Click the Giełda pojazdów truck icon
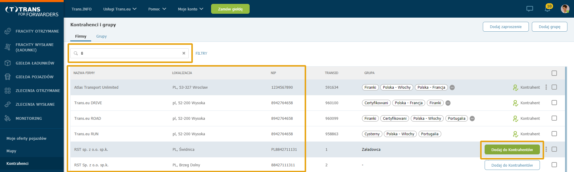Image resolution: width=574 pixels, height=172 pixels. coord(8,77)
